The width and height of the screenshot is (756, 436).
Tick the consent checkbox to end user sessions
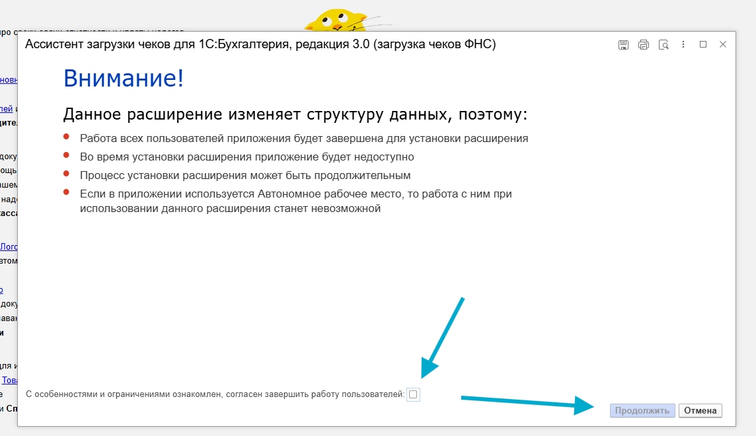click(413, 394)
